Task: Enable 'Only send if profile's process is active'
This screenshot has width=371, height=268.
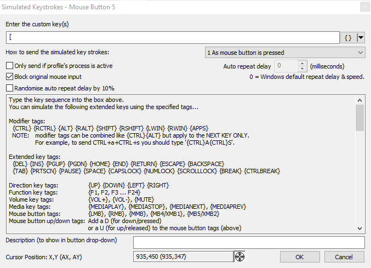Action: pyautogui.click(x=9, y=66)
